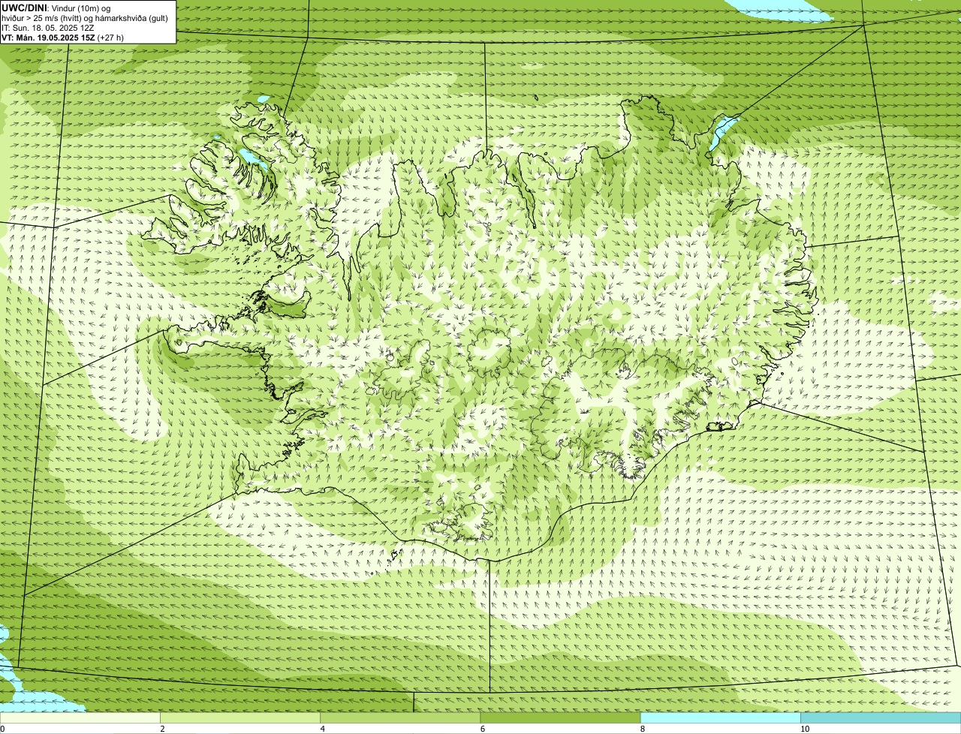
Task: Click the "UWC/DINI: Vindur (10m) og" title line
Action: click(x=56, y=8)
